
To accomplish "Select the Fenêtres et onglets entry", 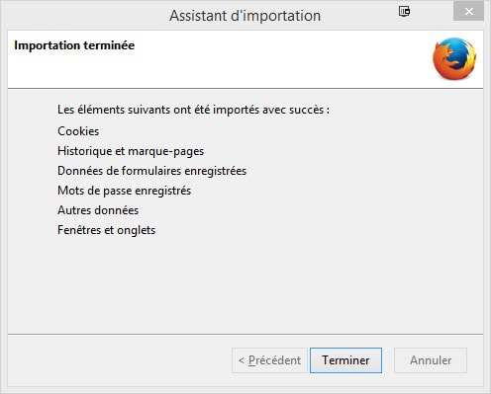I will (106, 230).
